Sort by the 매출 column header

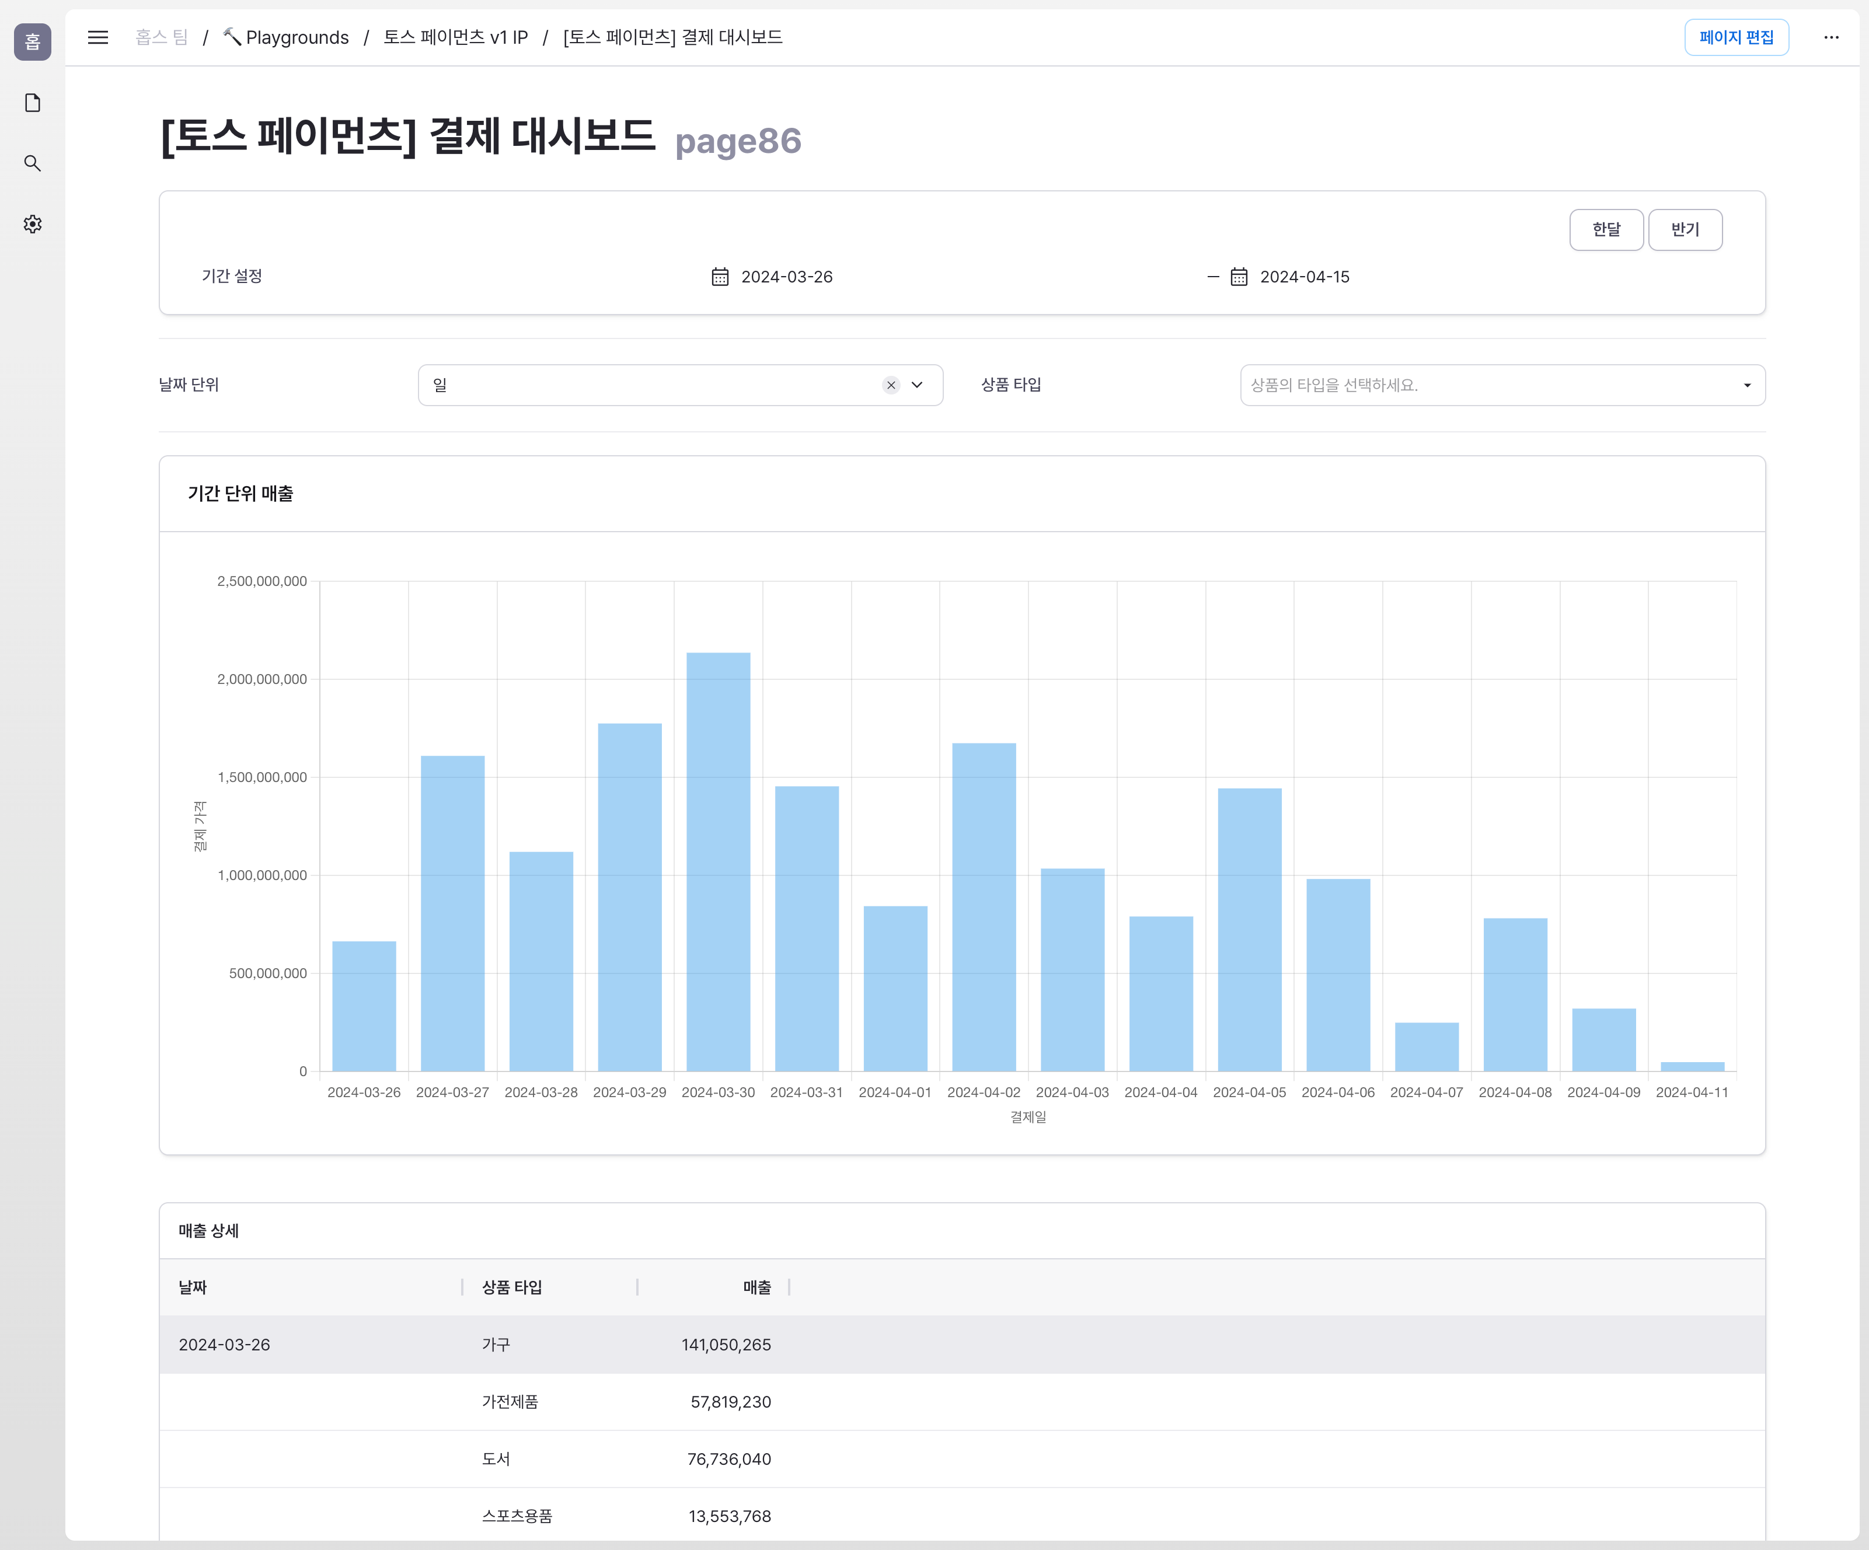(x=758, y=1287)
